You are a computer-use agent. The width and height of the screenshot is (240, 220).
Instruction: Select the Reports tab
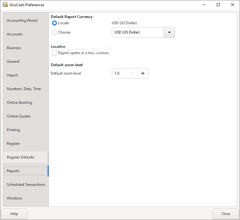26,171
